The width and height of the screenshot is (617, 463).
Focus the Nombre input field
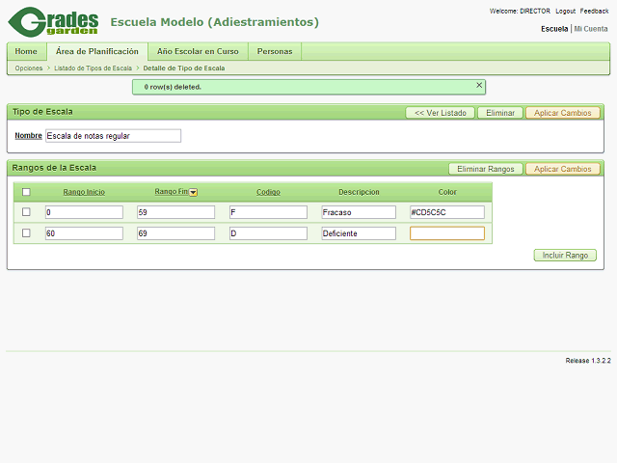coord(113,136)
